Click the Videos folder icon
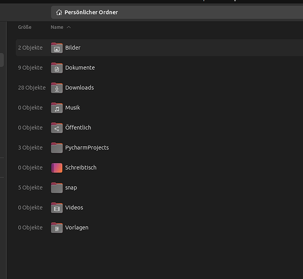The image size is (303, 279). pos(56,208)
